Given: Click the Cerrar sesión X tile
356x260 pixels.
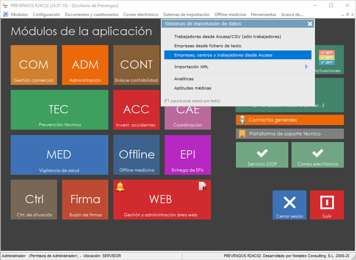Looking at the screenshot, I should (x=289, y=205).
